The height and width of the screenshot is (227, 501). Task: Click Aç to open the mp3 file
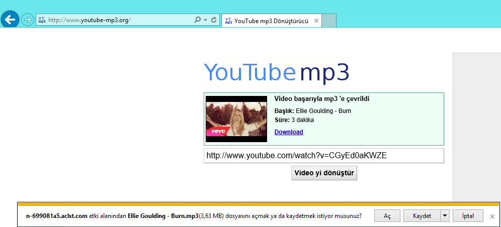[x=387, y=216]
